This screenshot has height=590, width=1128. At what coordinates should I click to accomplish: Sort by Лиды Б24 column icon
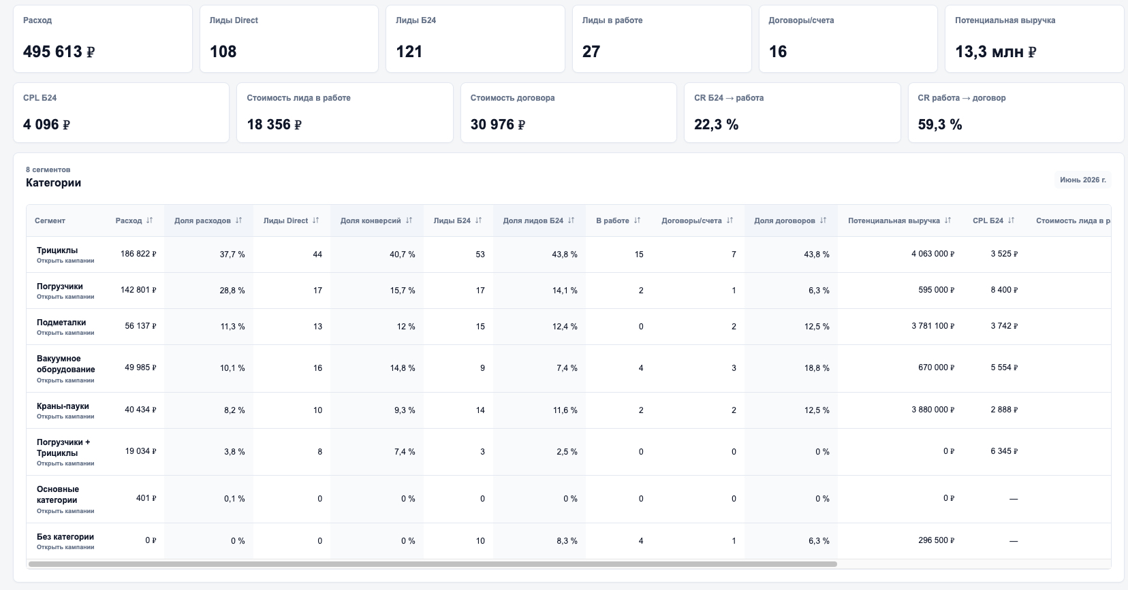tap(478, 220)
